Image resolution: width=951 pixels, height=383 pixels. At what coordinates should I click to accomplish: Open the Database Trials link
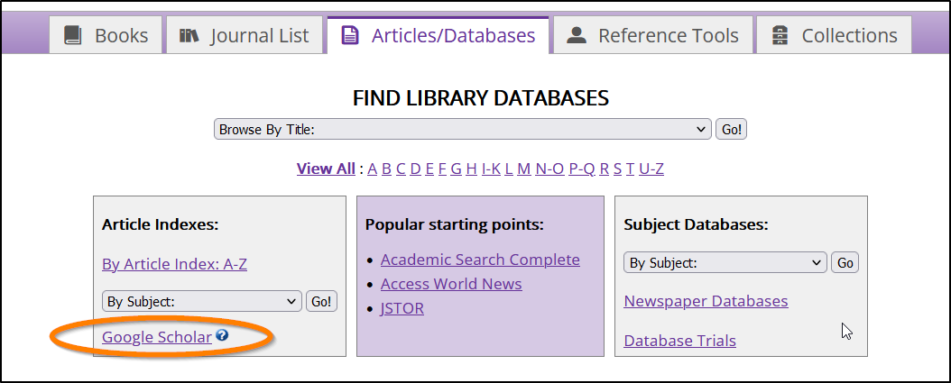click(679, 341)
